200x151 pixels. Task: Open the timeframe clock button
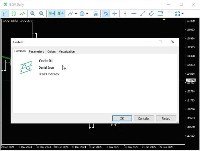click(82, 13)
